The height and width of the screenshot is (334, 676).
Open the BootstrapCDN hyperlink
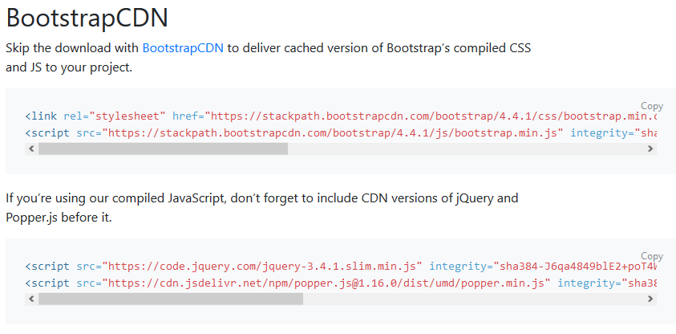(183, 48)
